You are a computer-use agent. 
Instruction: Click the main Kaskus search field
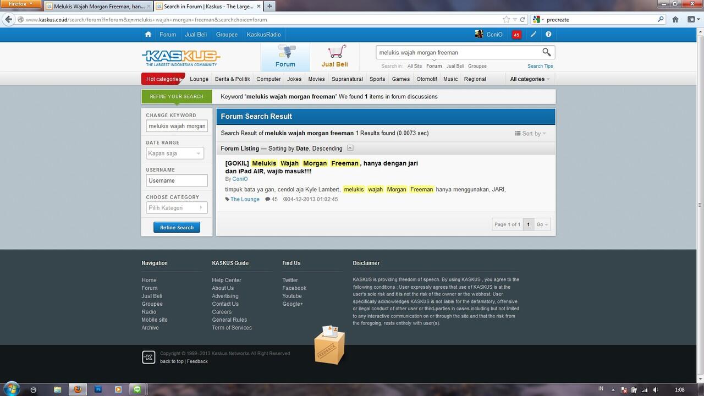[x=458, y=52]
